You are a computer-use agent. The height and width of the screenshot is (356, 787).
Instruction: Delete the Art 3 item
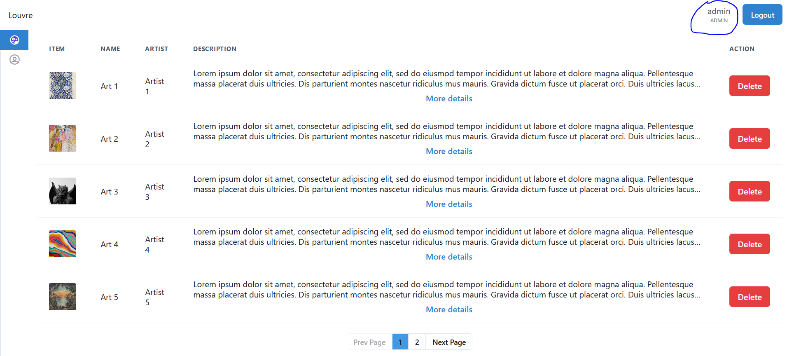pos(750,191)
